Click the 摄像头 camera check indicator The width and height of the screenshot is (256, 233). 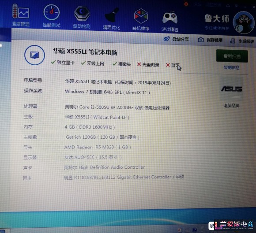pyautogui.click(x=122, y=64)
